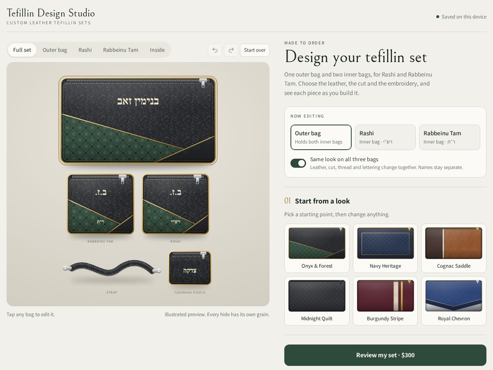The height and width of the screenshot is (370, 493).
Task: Tap the large outer bag preview
Action: pyautogui.click(x=138, y=120)
